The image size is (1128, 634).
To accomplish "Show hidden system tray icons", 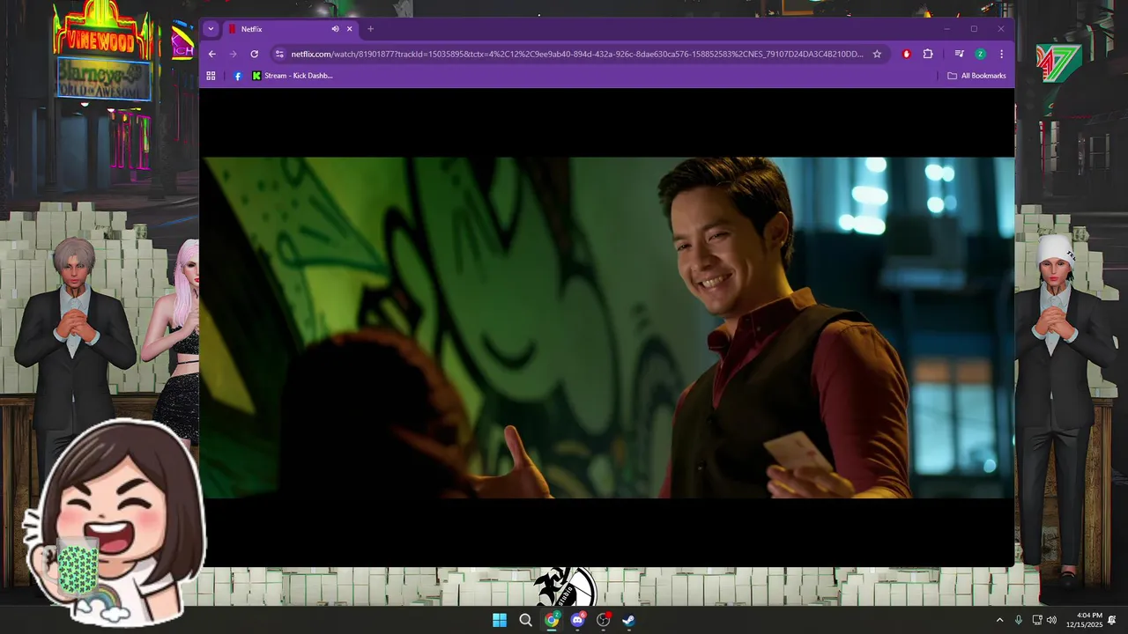I will [x=999, y=620].
